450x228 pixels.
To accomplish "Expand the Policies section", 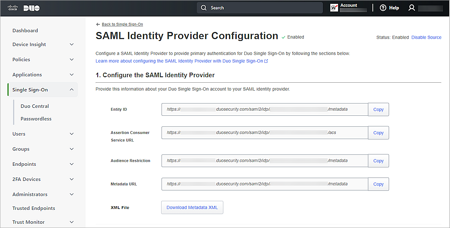I will click(x=71, y=59).
